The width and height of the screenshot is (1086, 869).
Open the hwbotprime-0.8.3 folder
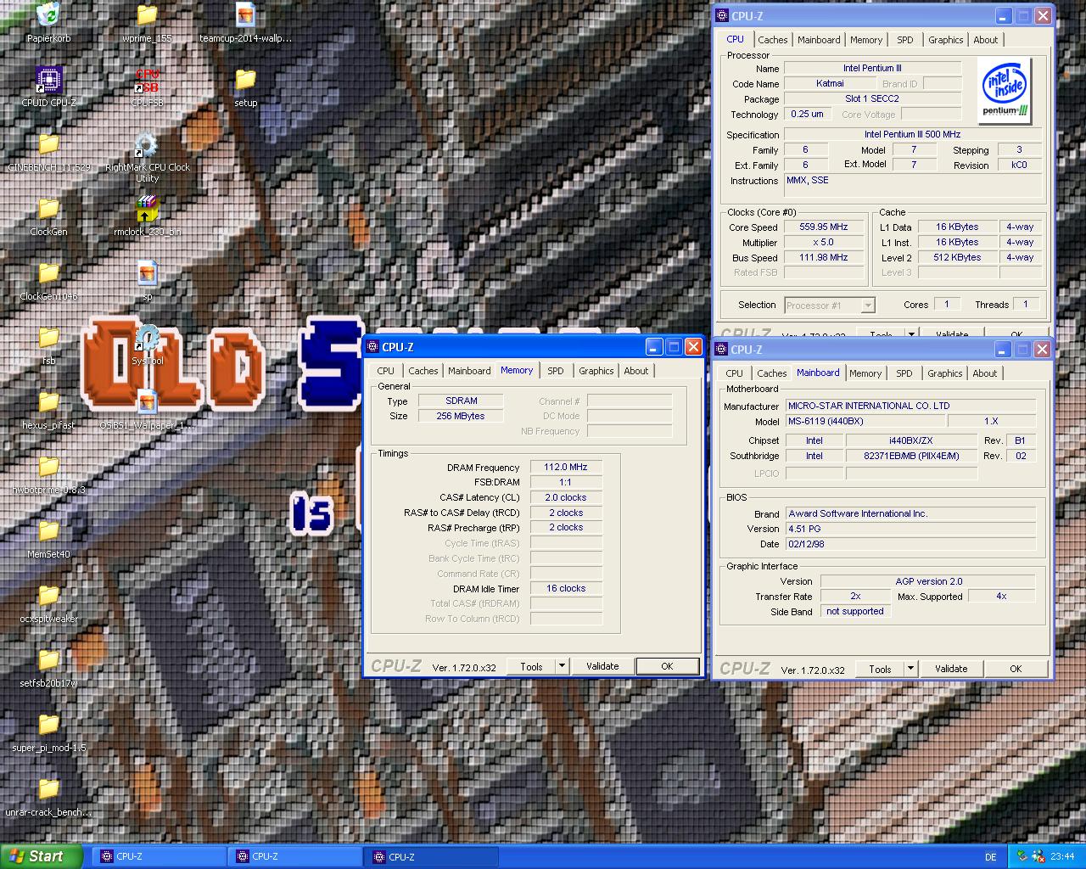48,467
